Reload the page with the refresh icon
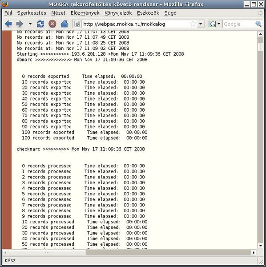The width and height of the screenshot is (266, 267). 40,24
